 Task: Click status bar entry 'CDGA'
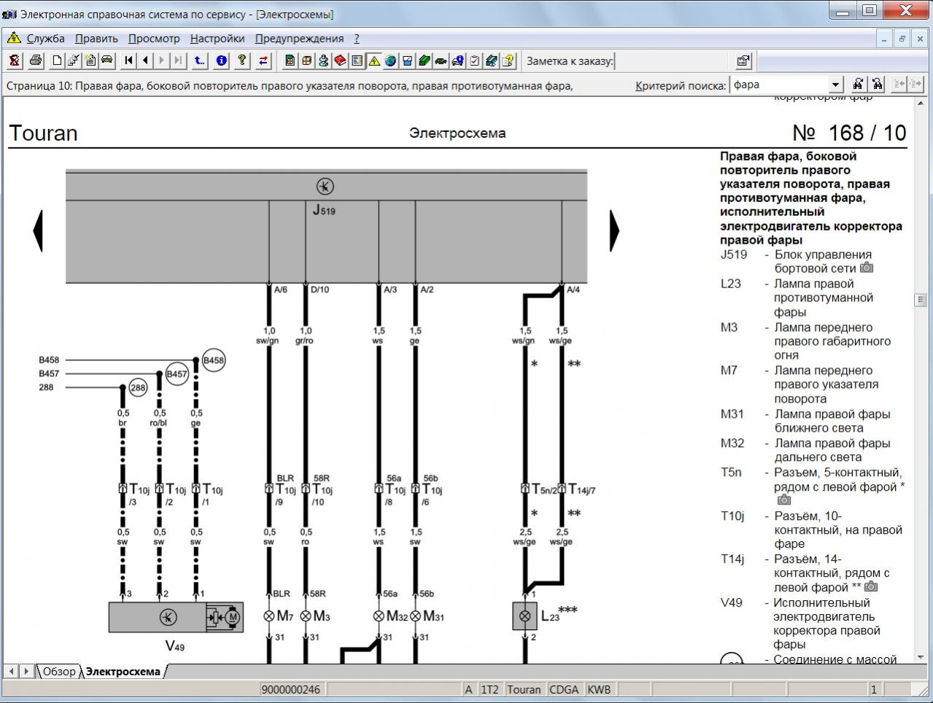click(563, 689)
